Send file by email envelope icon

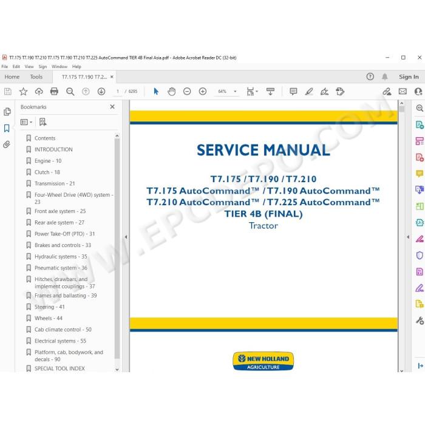[x=403, y=91]
